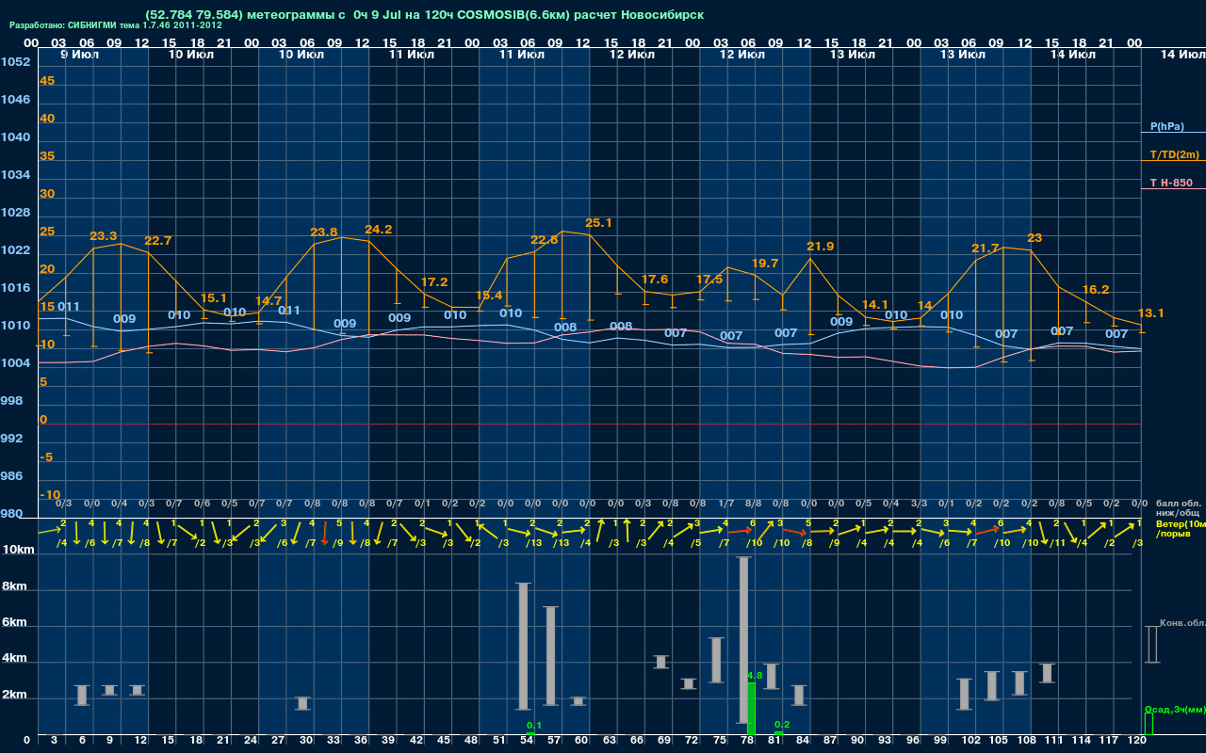Click the peak temperature value 25.1
The height and width of the screenshot is (753, 1206).
[x=599, y=223]
